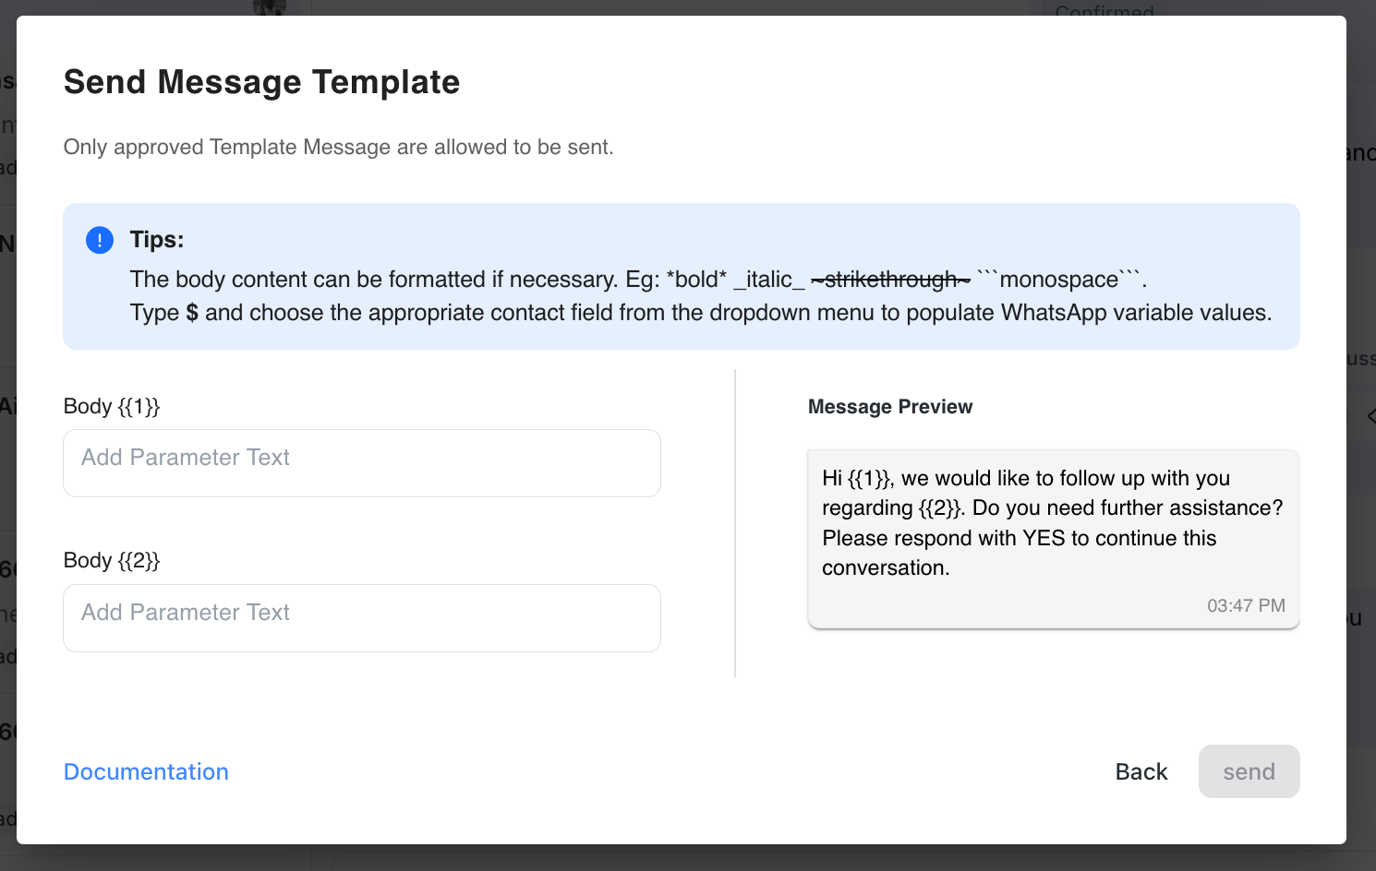Open the Documentation link
Image resolution: width=1376 pixels, height=871 pixels.
point(146,771)
